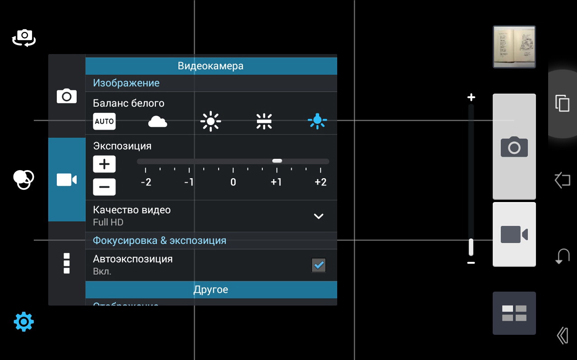The height and width of the screenshot is (360, 577).
Task: Increase exposure with the plus button
Action: point(104,164)
